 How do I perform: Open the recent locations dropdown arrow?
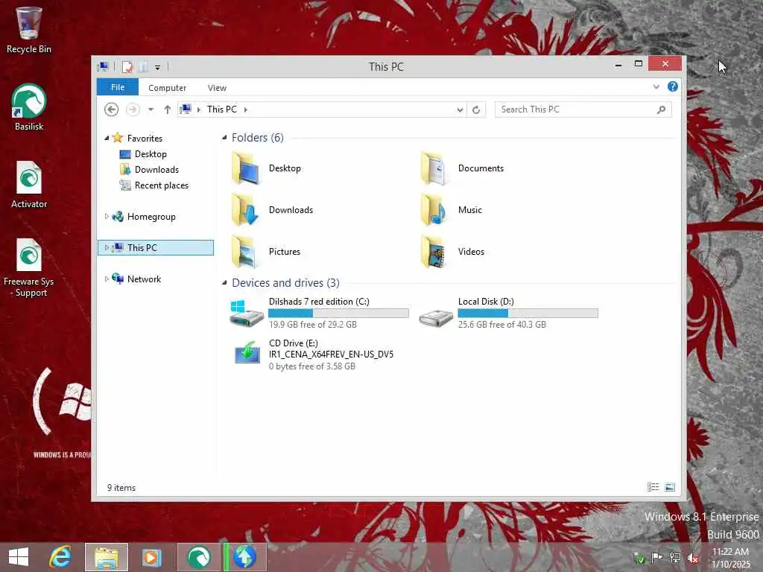point(151,109)
